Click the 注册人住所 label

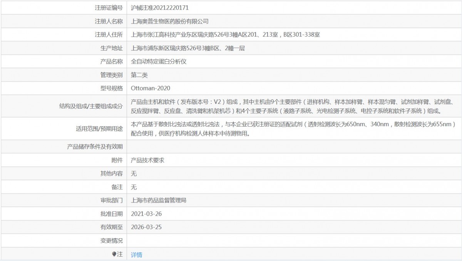pyautogui.click(x=109, y=35)
